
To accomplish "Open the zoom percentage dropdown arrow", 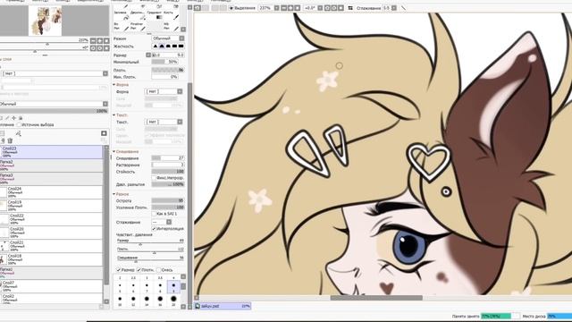I will pos(276,8).
